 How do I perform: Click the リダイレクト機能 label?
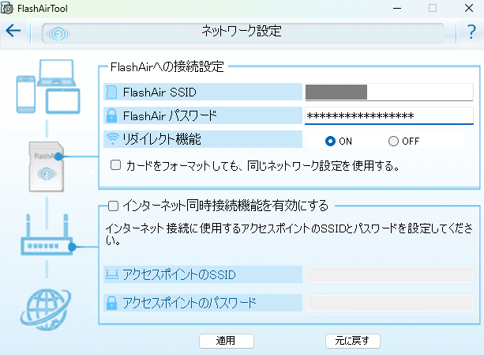coord(162,139)
